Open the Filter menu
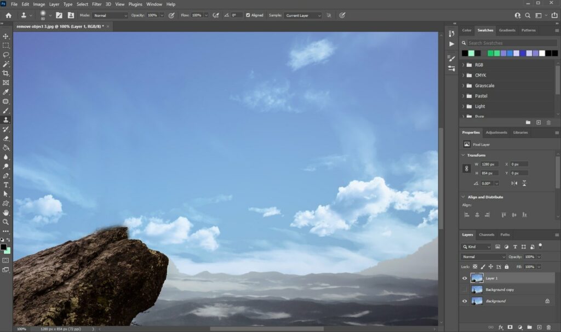 pyautogui.click(x=96, y=4)
